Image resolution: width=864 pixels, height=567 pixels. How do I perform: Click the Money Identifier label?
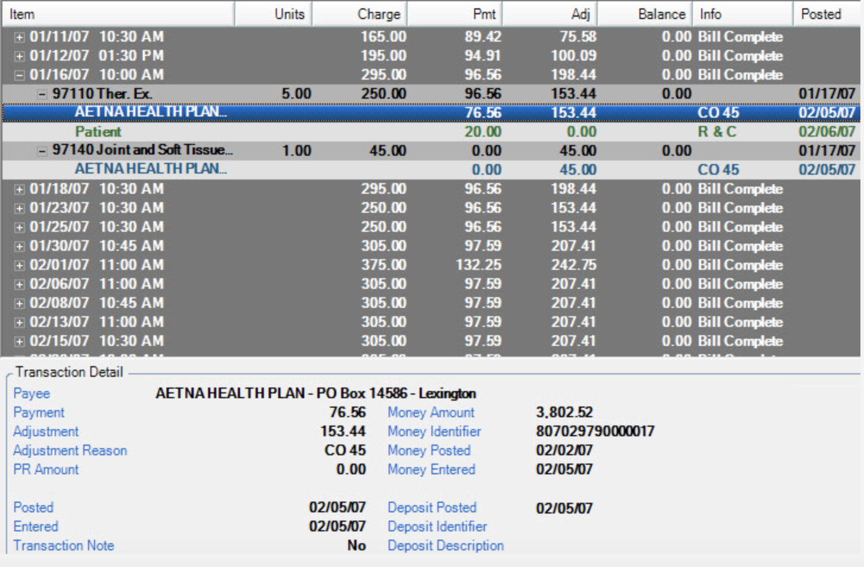click(434, 431)
